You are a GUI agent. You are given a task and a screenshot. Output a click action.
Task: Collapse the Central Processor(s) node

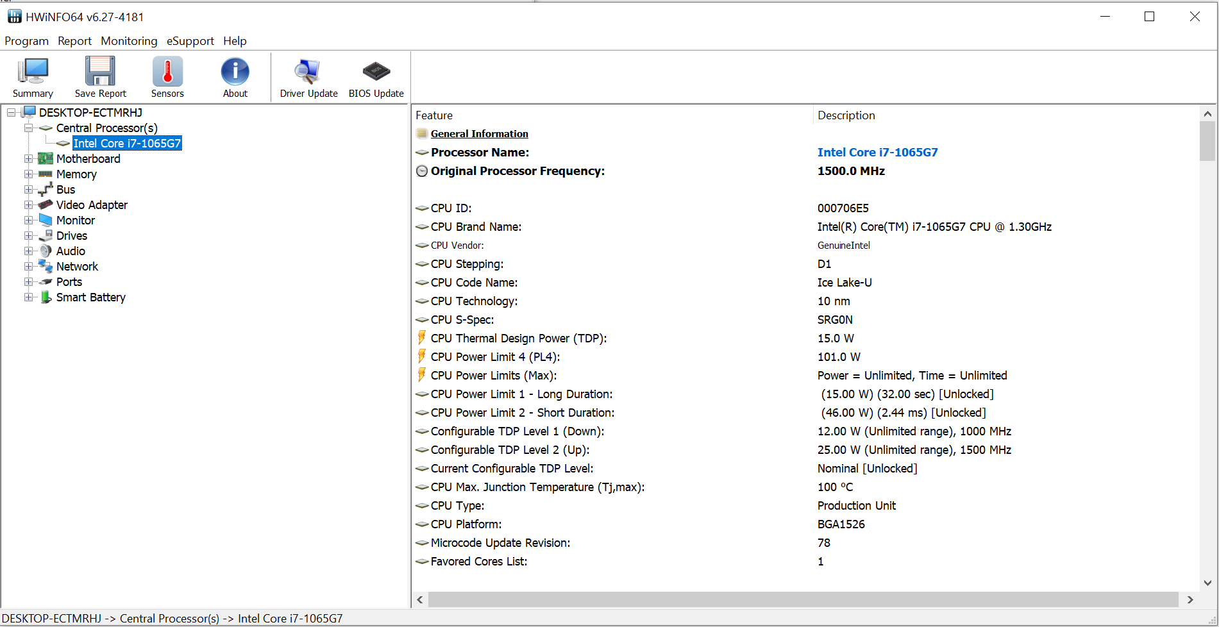pyautogui.click(x=28, y=128)
